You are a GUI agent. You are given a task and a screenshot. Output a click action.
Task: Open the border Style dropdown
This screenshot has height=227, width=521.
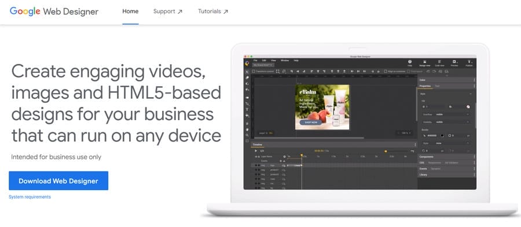click(x=453, y=143)
